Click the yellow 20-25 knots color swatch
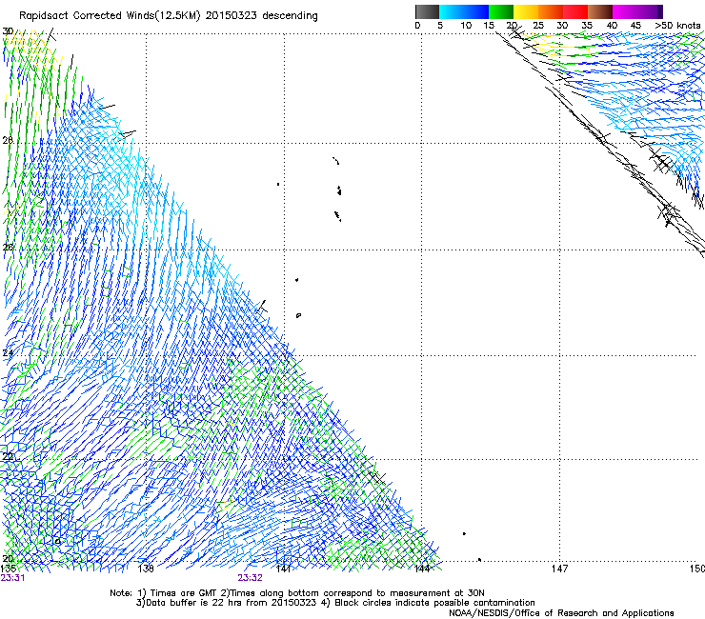The width and height of the screenshot is (705, 619). tap(526, 11)
